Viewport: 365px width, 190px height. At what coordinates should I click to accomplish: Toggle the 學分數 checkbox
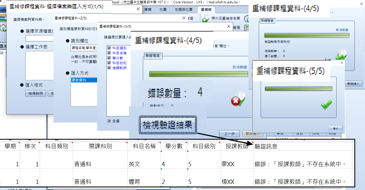(109, 58)
